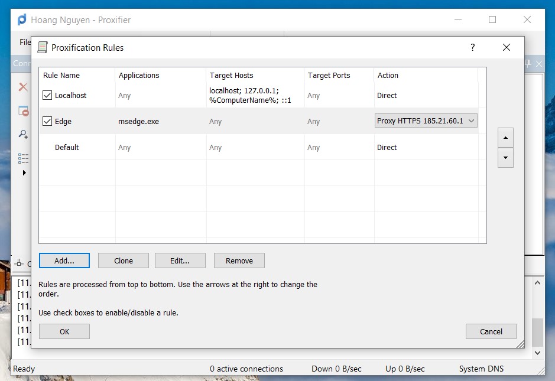Image resolution: width=555 pixels, height=381 pixels.
Task: Click the red X icon in left toolbar
Action: click(23, 87)
